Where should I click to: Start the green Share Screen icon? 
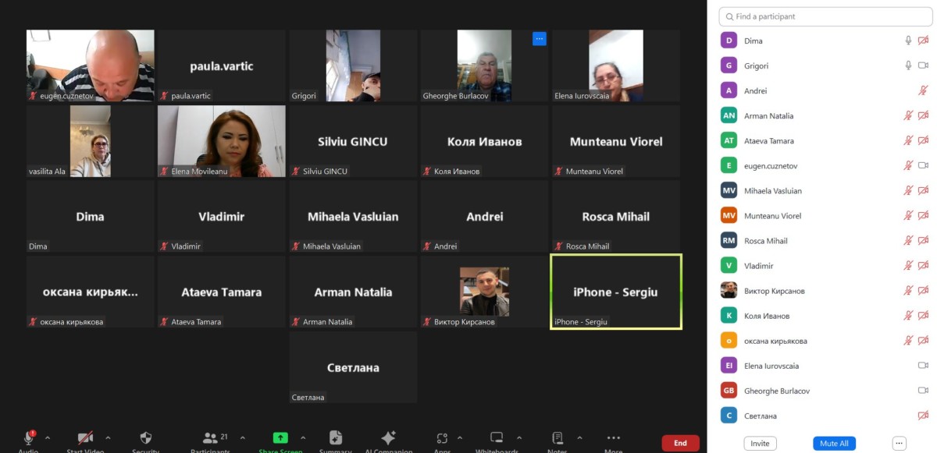click(x=280, y=437)
